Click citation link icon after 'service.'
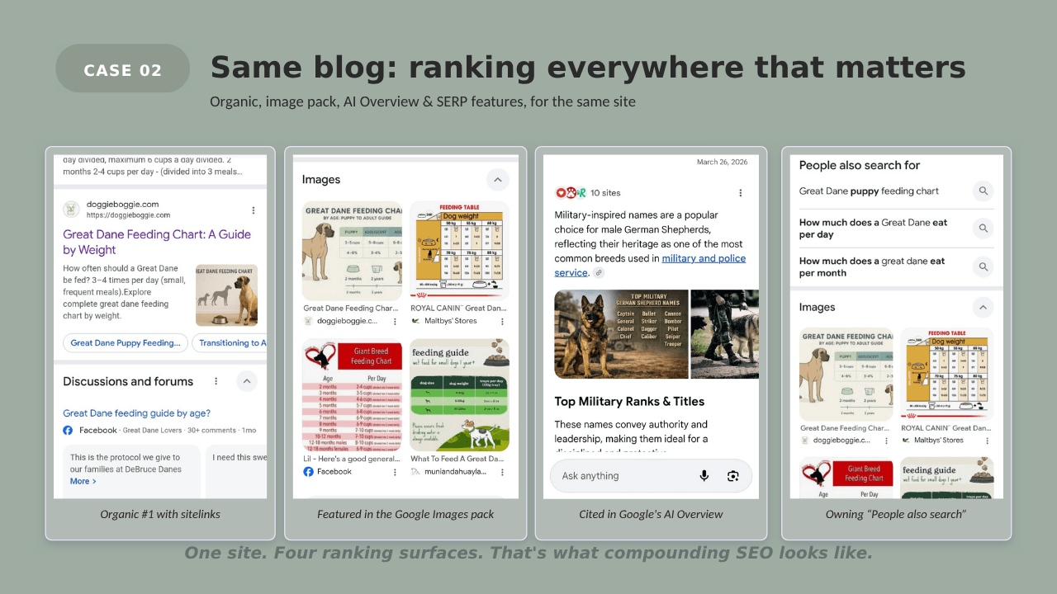Viewport: 1057px width, 594px height. [x=599, y=273]
